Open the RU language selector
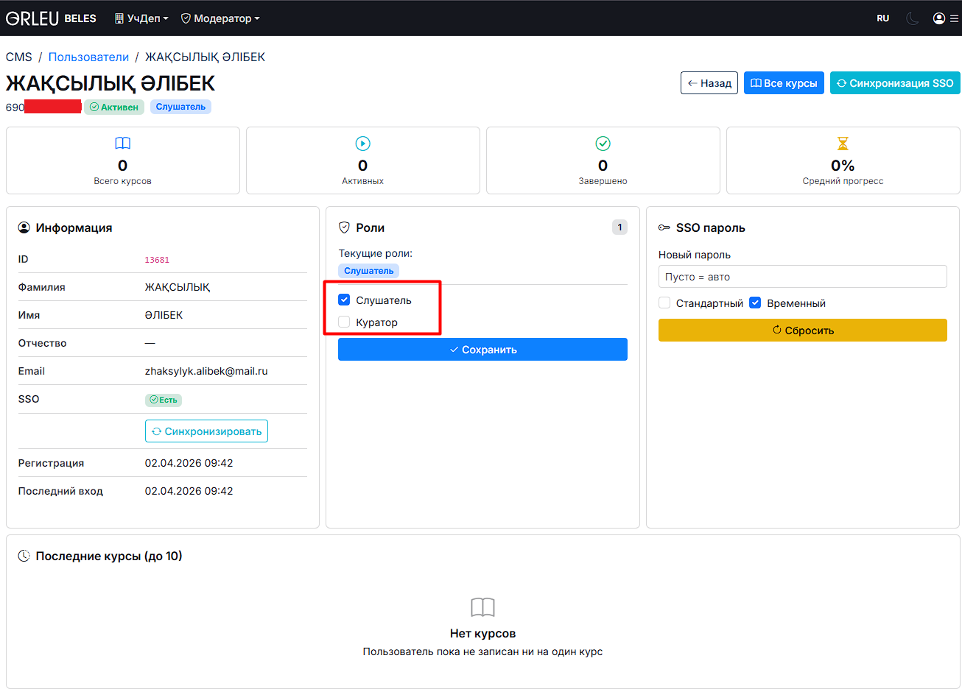 882,18
